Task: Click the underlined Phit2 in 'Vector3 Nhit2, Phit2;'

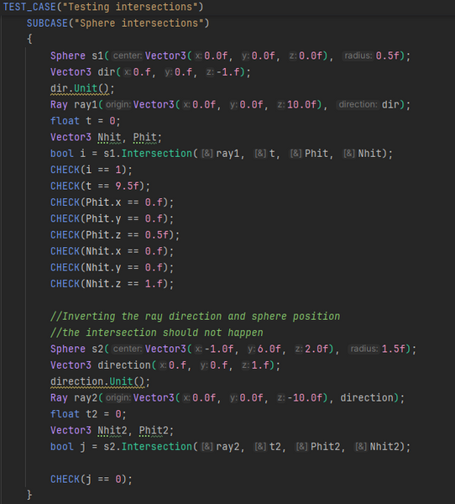Action: coord(154,431)
